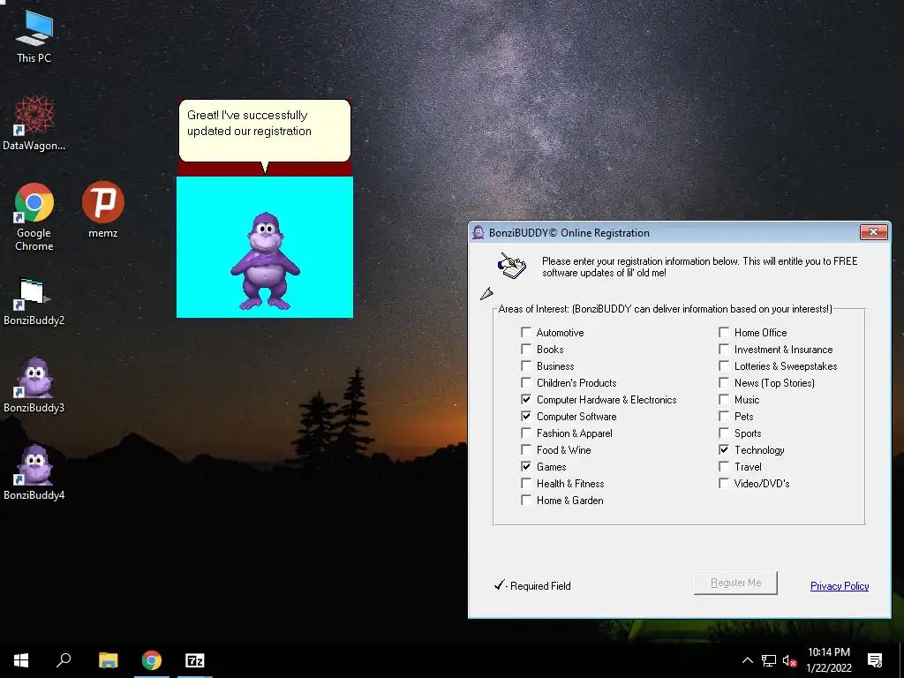The image size is (904, 678).
Task: Uncheck Computer Hardware & Electronics
Action: pos(526,399)
